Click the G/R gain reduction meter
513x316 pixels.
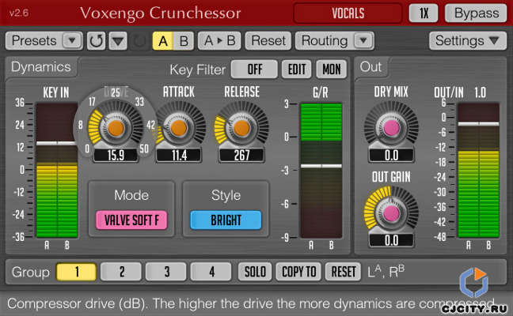pyautogui.click(x=321, y=171)
